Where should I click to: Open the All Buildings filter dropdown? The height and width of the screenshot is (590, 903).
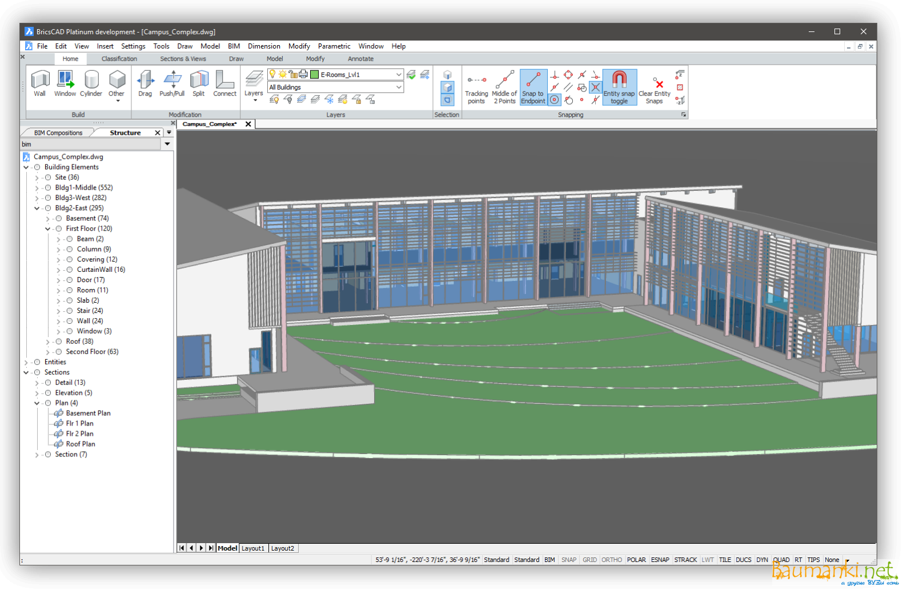click(x=399, y=87)
